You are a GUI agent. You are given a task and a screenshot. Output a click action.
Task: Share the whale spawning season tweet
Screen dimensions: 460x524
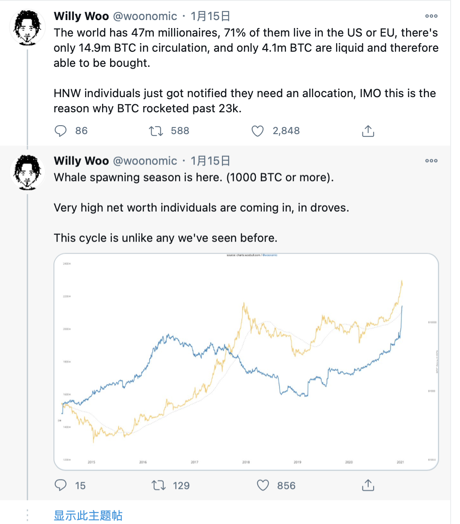point(368,485)
